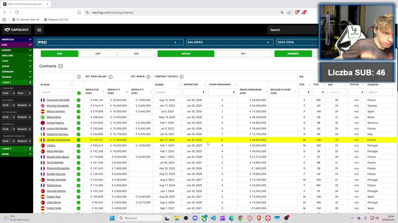398x223 pixels.
Task: Click the player name filter search field
Action: [56, 92]
